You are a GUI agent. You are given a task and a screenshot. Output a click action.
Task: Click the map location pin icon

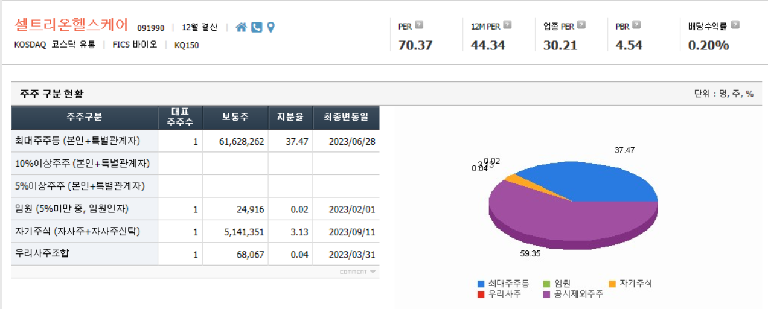(271, 27)
